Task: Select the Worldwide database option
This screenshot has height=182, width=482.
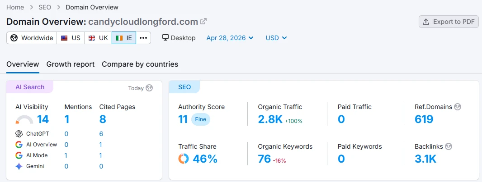Action: pyautogui.click(x=32, y=38)
